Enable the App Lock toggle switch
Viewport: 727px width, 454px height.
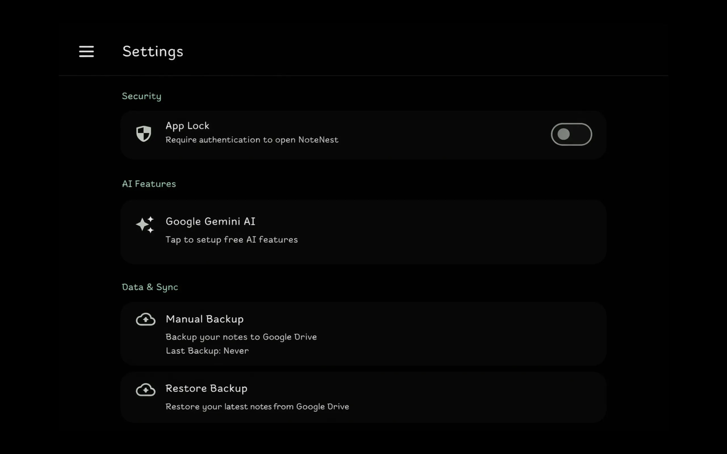pyautogui.click(x=571, y=134)
